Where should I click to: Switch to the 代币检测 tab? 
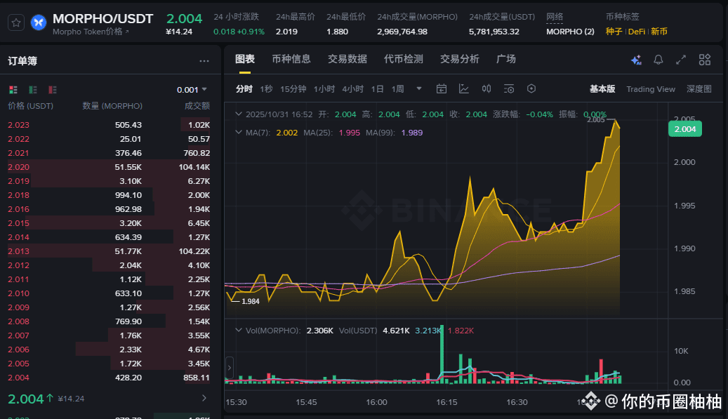click(404, 59)
